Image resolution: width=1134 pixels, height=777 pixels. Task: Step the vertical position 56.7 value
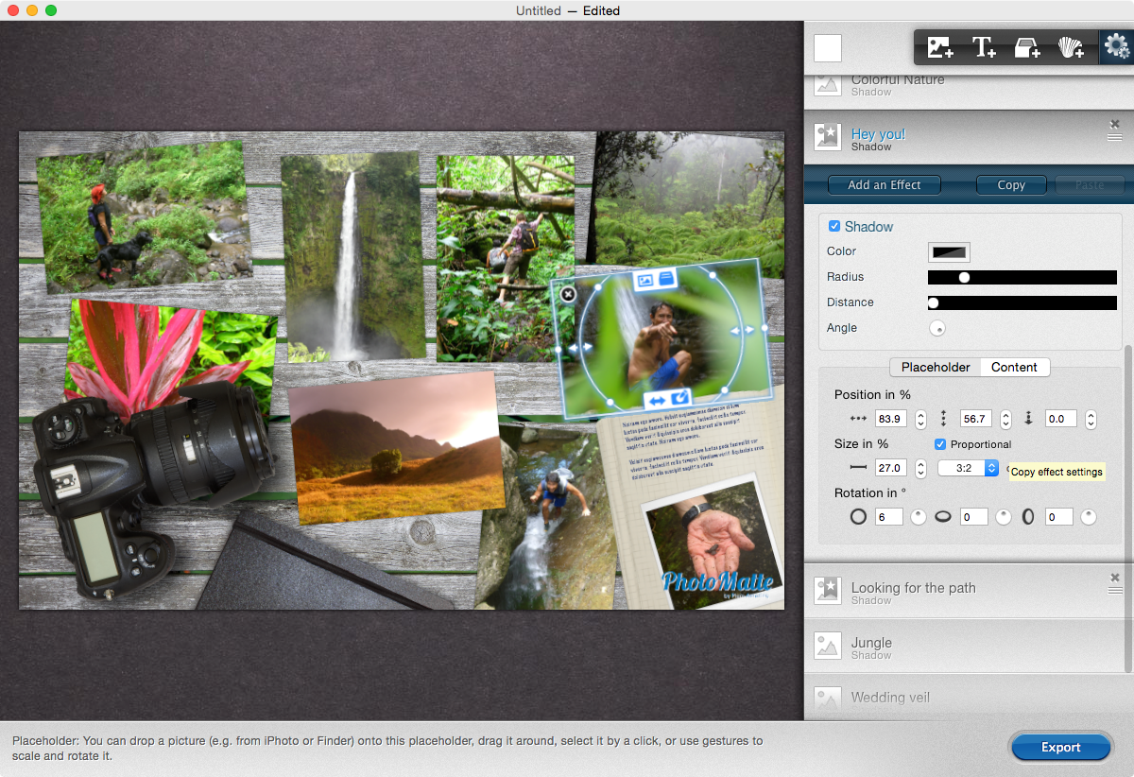click(1005, 419)
